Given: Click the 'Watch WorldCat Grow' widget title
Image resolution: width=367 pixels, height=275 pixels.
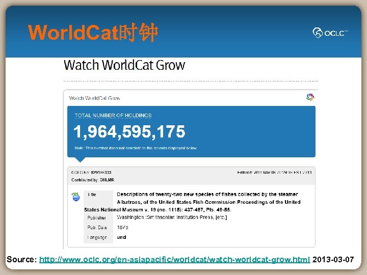Looking at the screenshot, I should pos(95,98).
